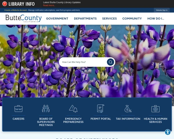The height and width of the screenshot is (139, 174).
Task: Click the Tax Information money bag icon
Action: pos(128,109)
